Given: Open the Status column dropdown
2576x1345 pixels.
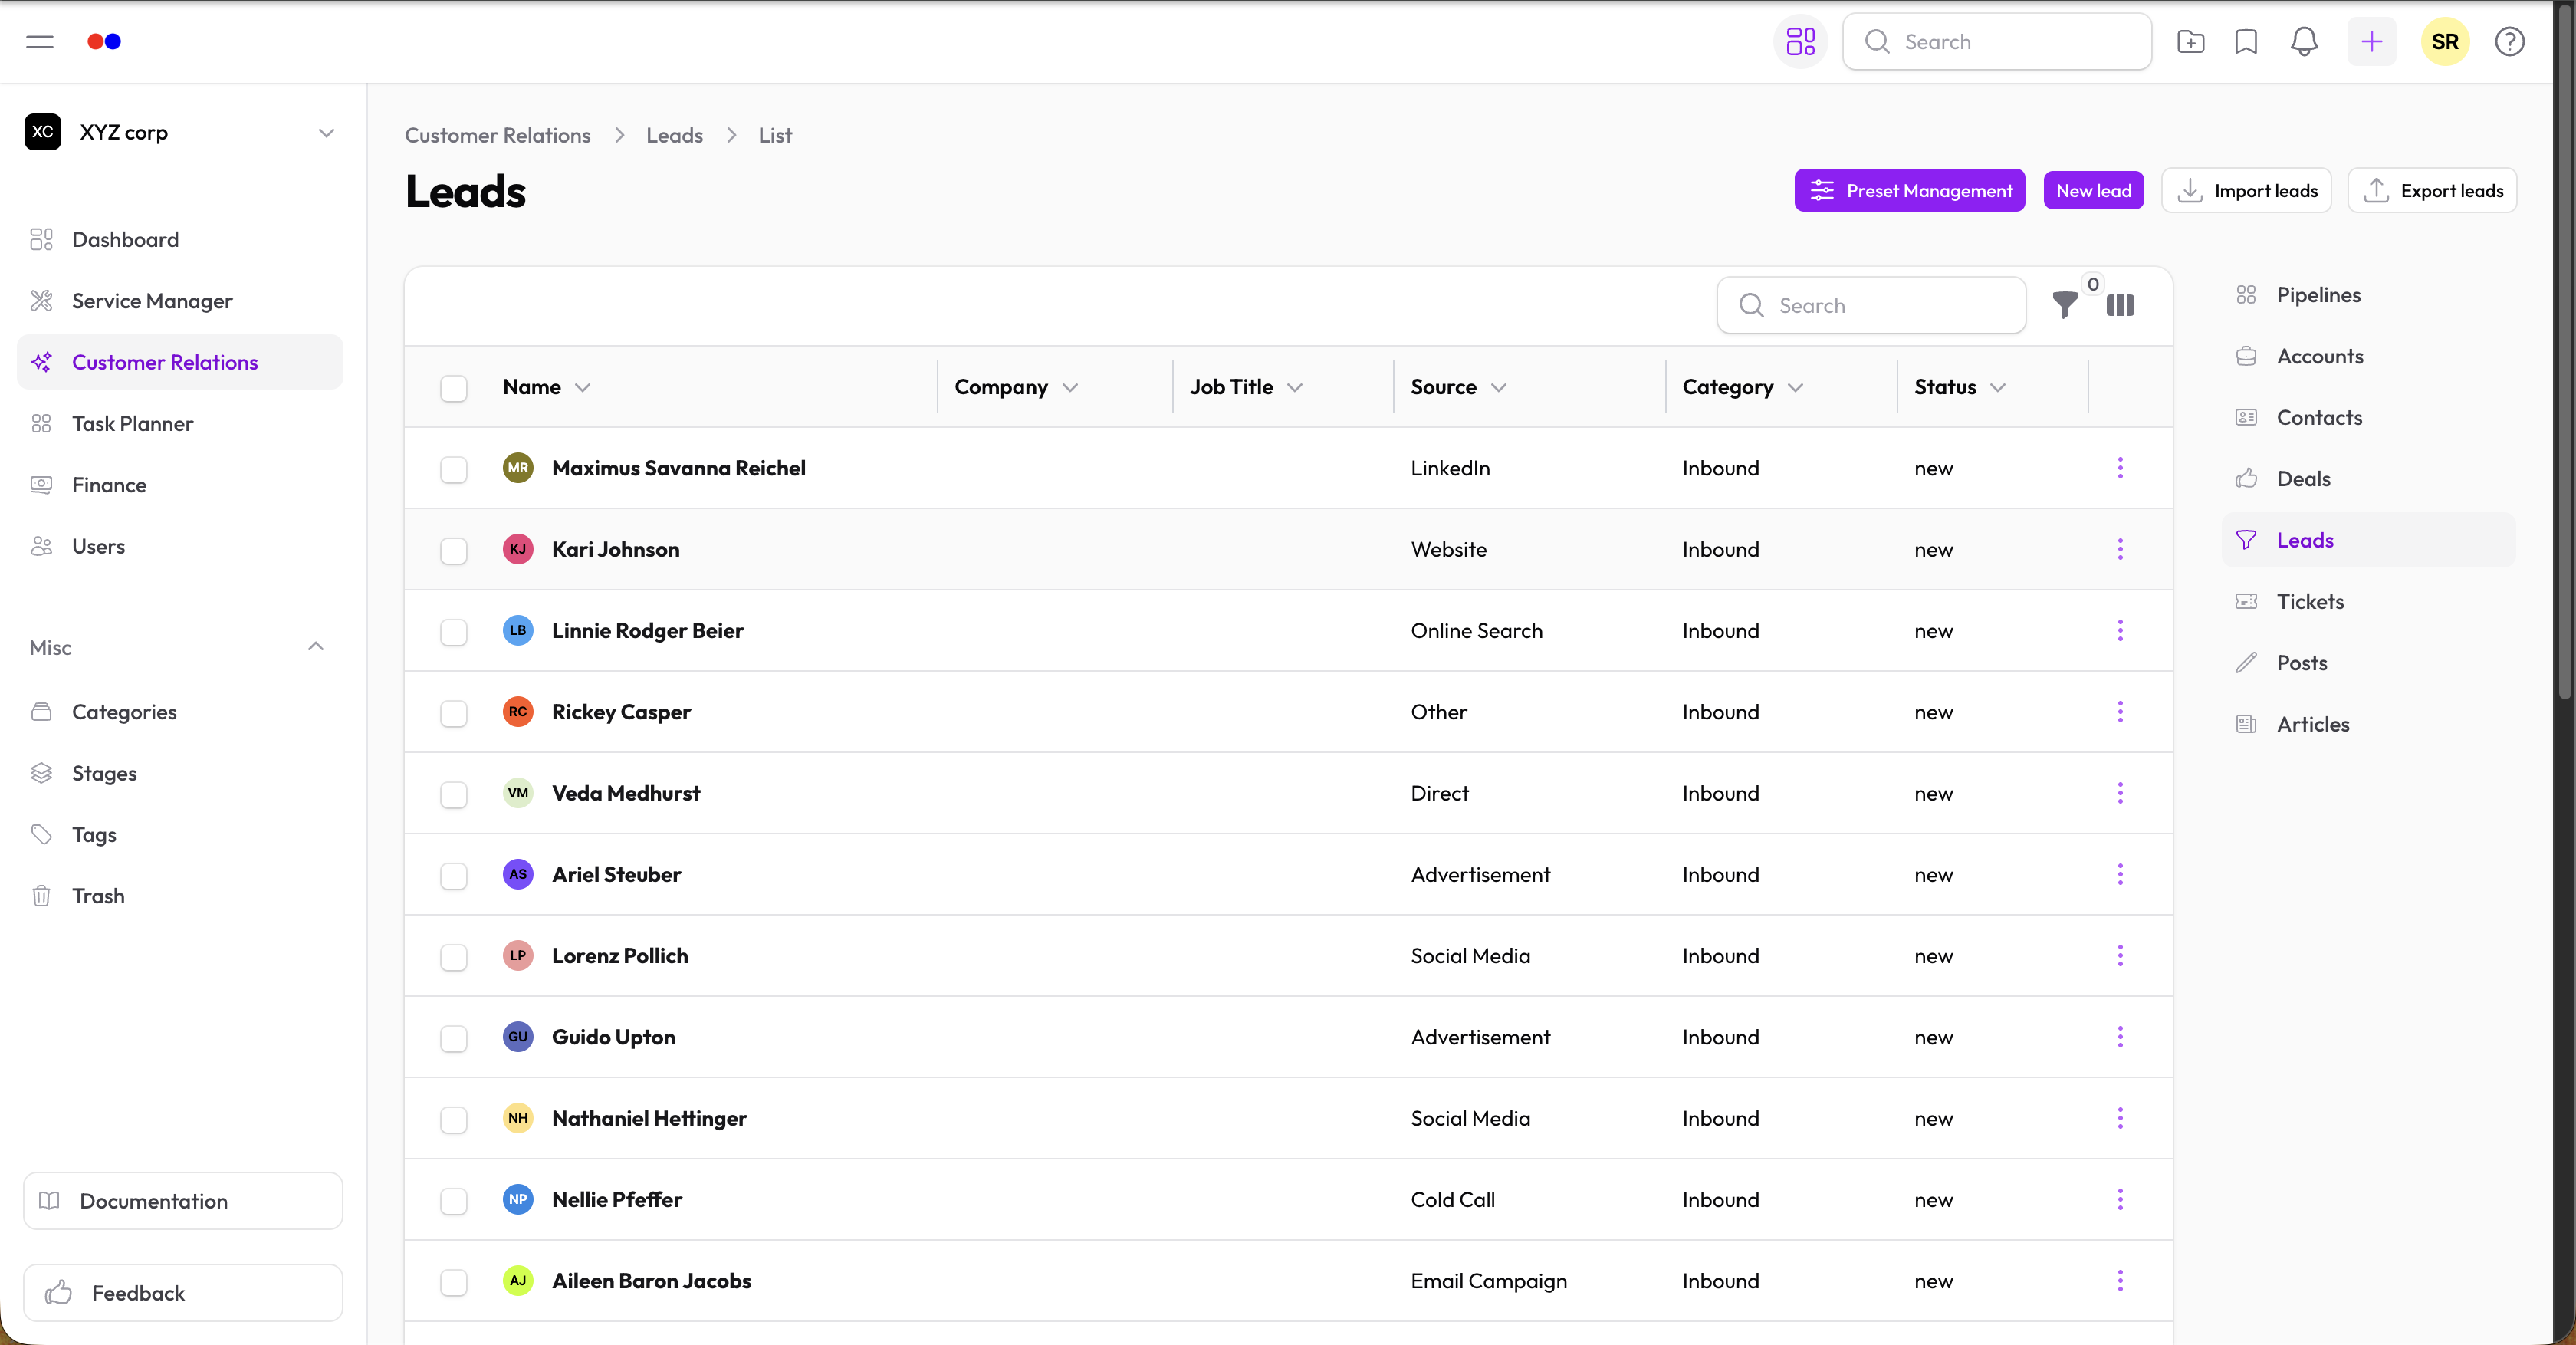Looking at the screenshot, I should tap(1998, 388).
